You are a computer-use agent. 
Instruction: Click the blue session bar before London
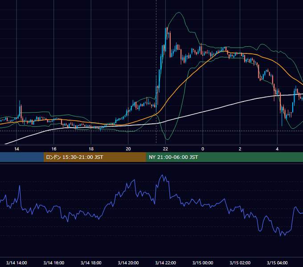[x=22, y=157]
